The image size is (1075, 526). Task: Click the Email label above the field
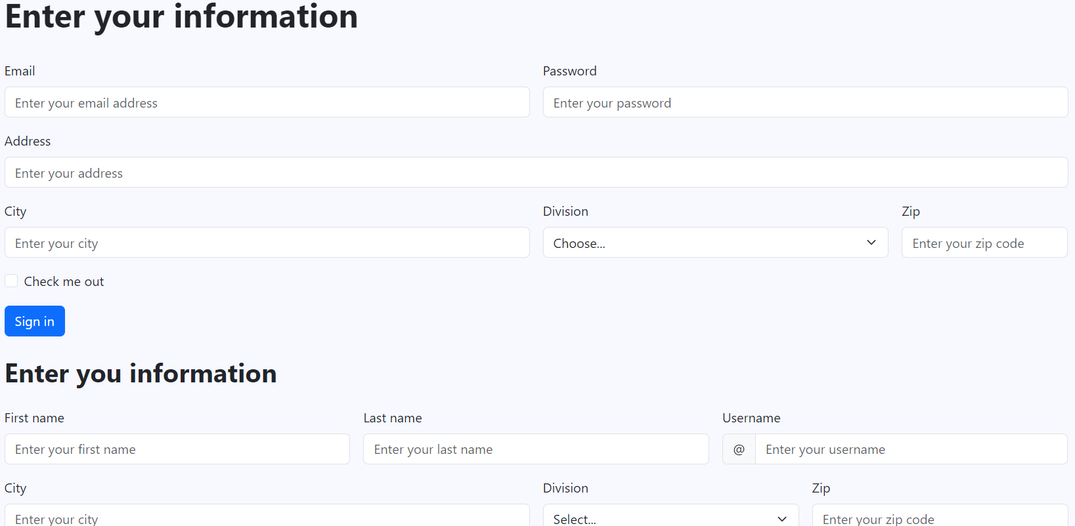pyautogui.click(x=20, y=71)
